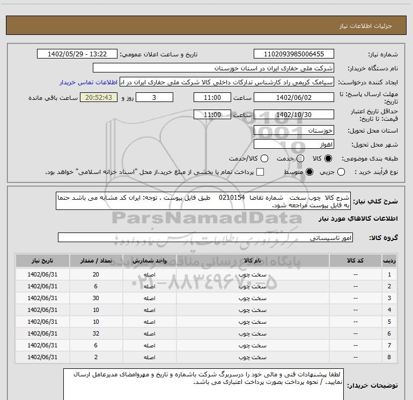Click the buyer organization name field
Screen dimensions: 413x400
(x=213, y=68)
